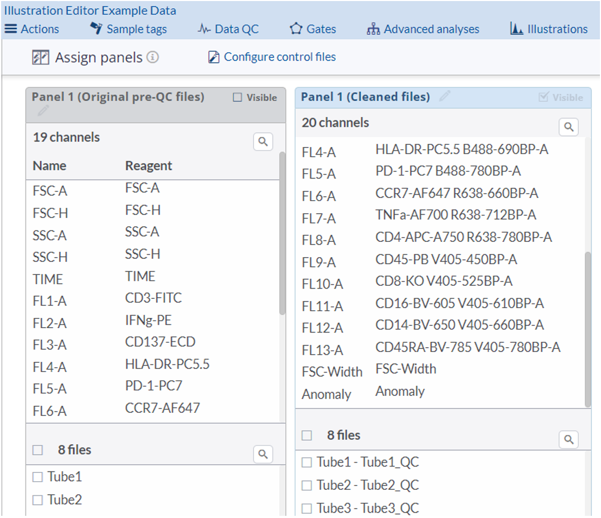The image size is (601, 518).
Task: Click the Name column header
Action: [49, 166]
